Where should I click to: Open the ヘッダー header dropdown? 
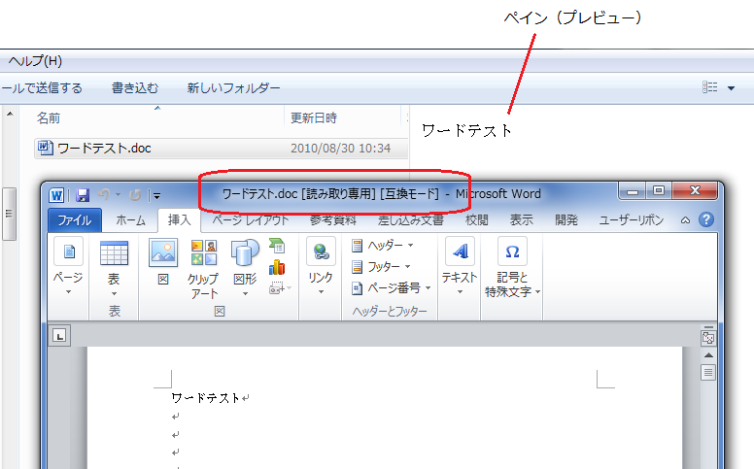[x=383, y=246]
